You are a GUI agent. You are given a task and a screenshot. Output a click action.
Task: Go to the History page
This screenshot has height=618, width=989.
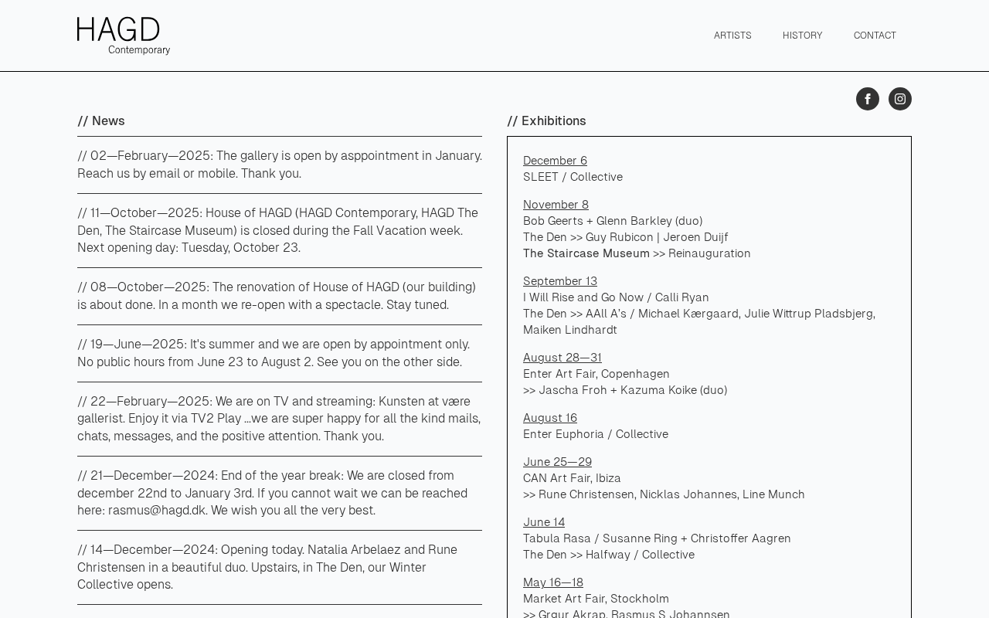click(x=802, y=36)
